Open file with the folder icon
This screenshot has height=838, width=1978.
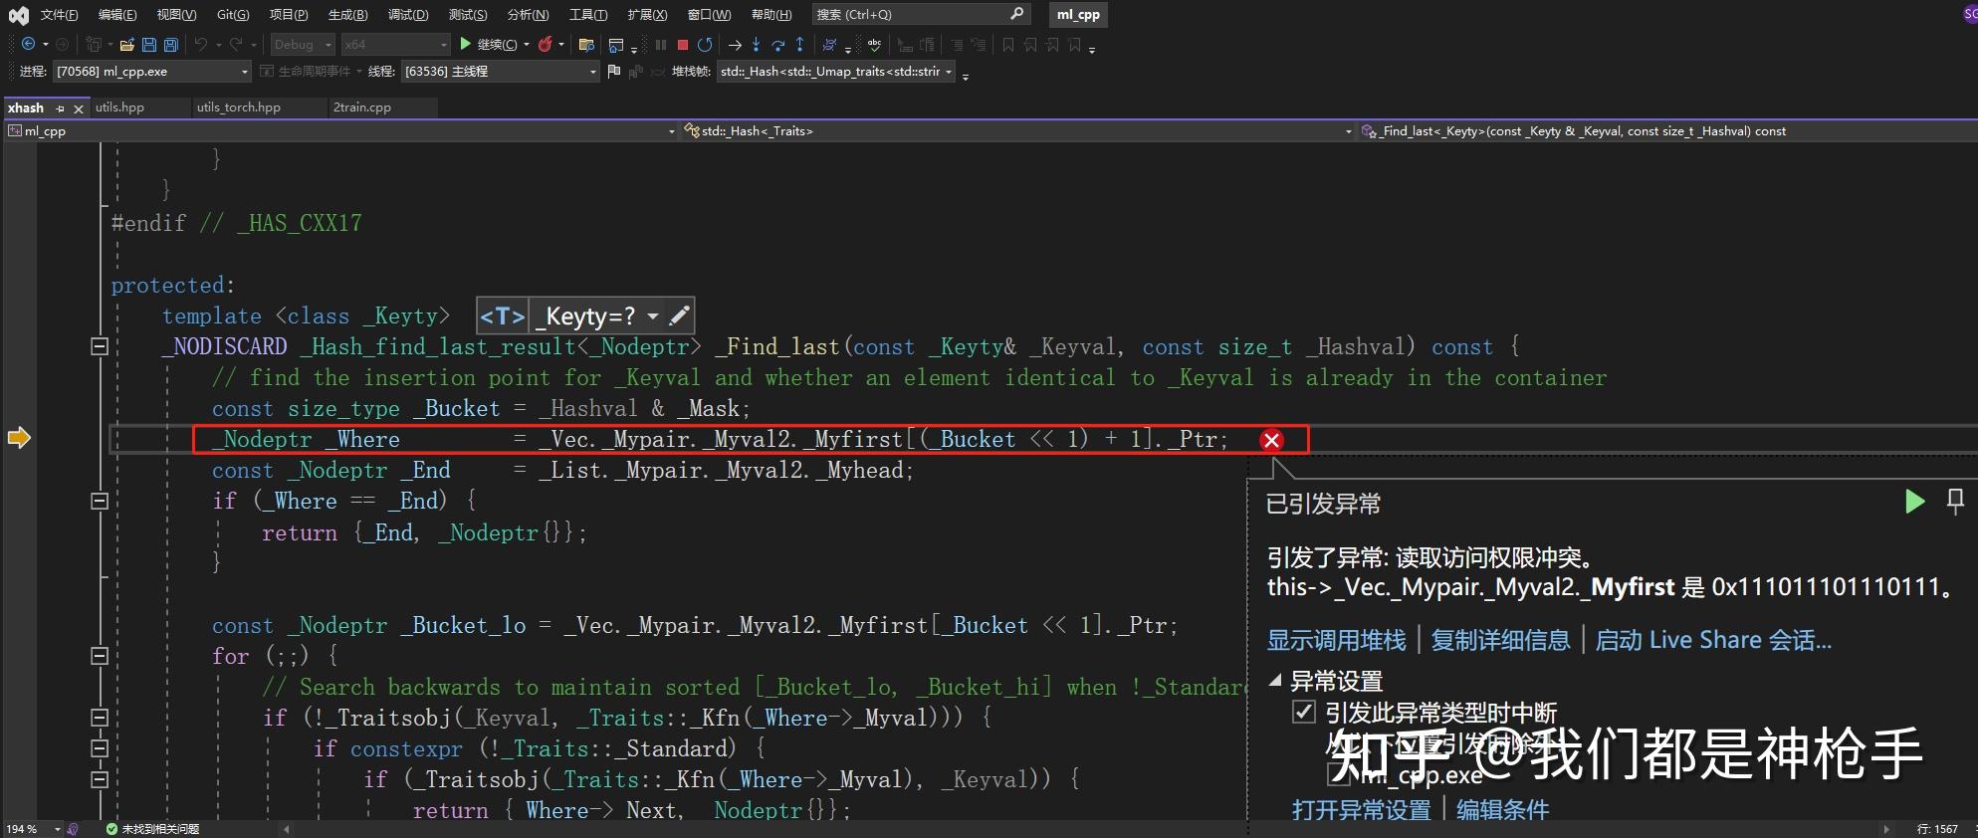pyautogui.click(x=126, y=45)
